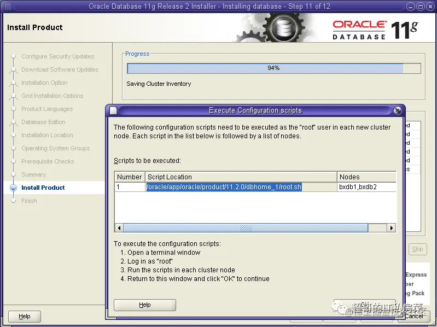437x327 pixels.
Task: Select the root.sh script location cell
Action: [x=241, y=186]
